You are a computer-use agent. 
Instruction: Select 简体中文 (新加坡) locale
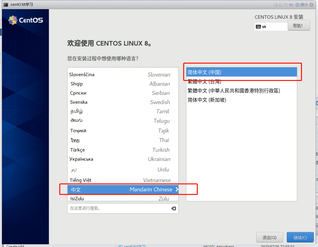pyautogui.click(x=241, y=100)
